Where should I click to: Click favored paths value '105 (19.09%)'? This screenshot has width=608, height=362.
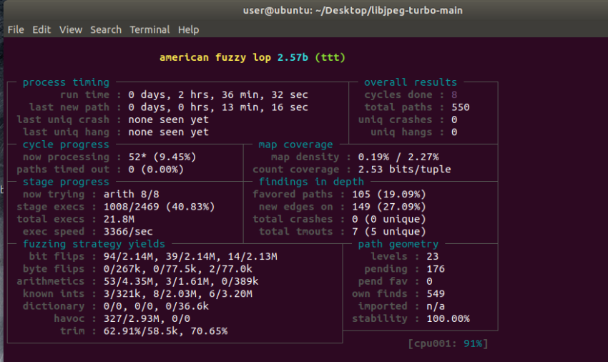[x=389, y=194]
